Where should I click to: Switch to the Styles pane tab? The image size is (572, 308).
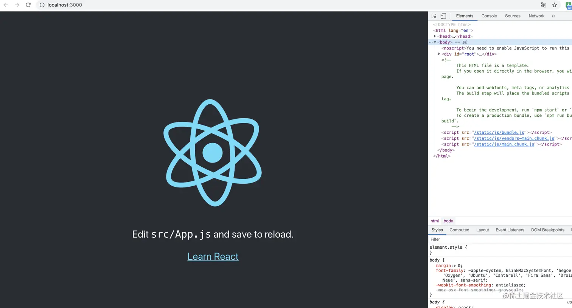[437, 230]
